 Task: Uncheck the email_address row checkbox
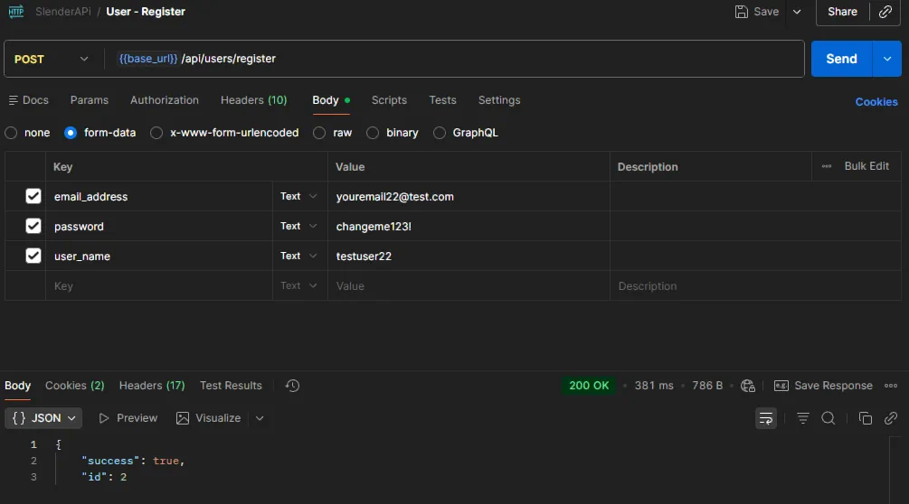tap(33, 197)
